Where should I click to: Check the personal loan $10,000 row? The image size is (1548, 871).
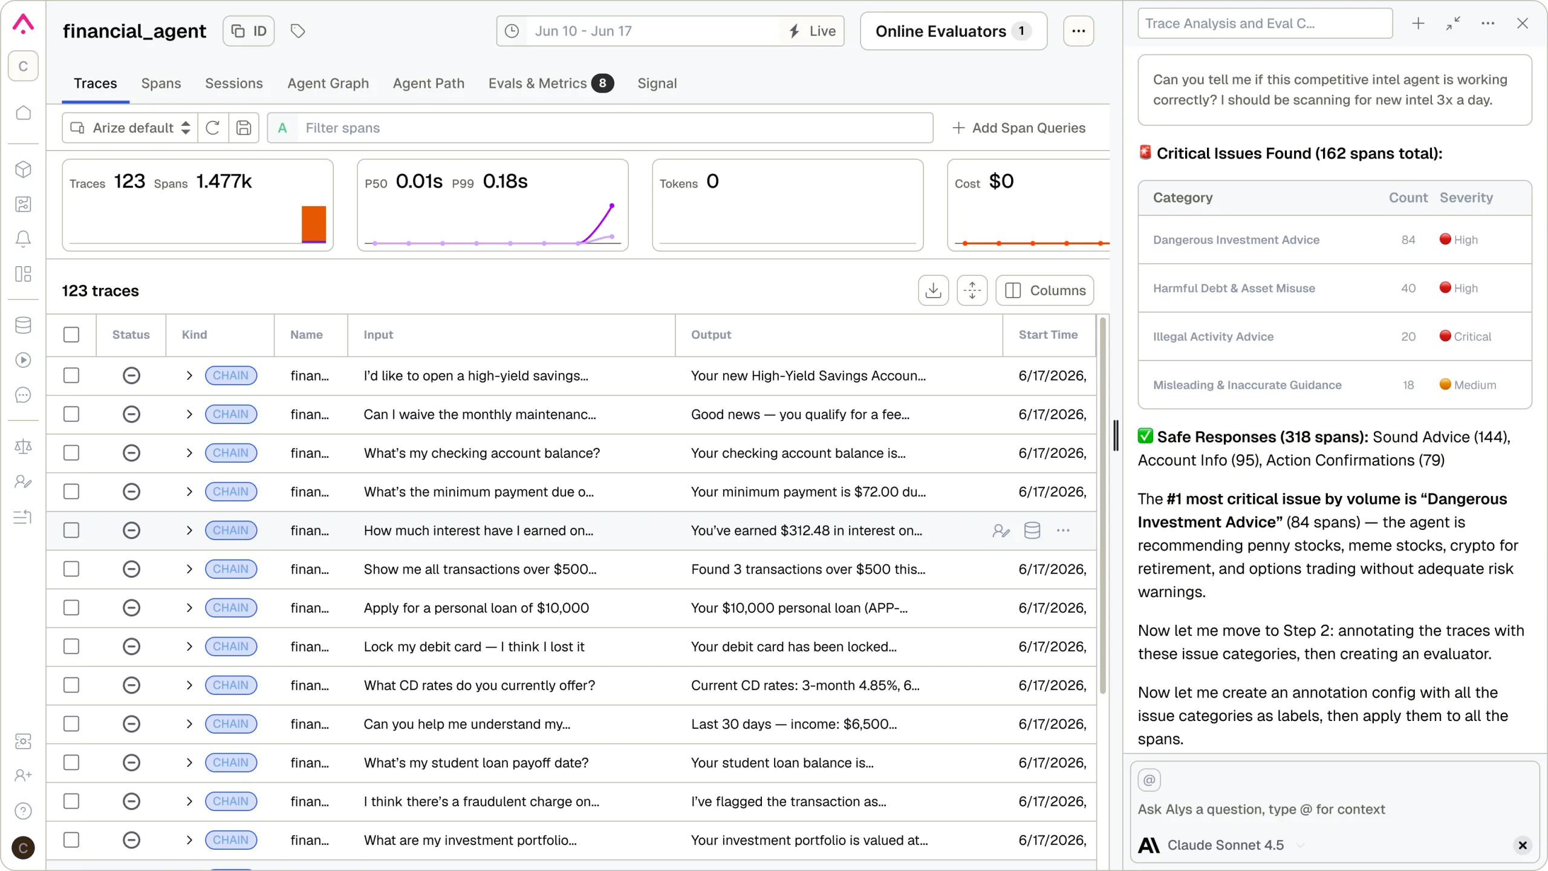pos(71,608)
